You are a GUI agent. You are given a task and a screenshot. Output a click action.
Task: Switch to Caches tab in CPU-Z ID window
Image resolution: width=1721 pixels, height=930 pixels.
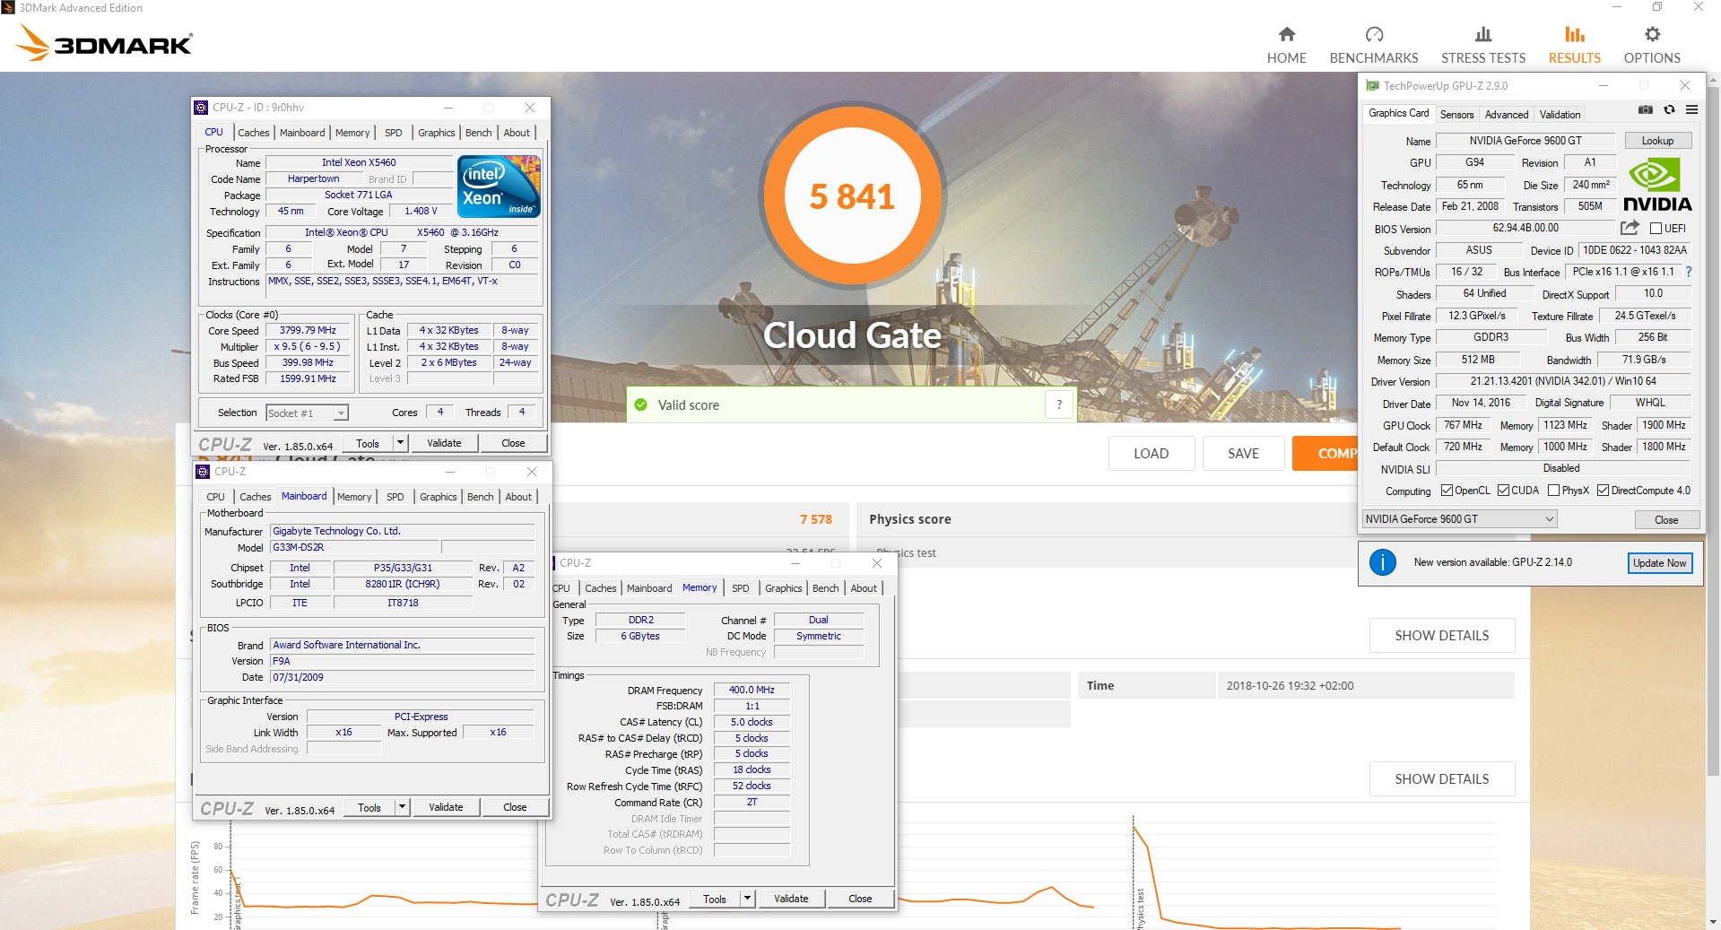tap(253, 133)
